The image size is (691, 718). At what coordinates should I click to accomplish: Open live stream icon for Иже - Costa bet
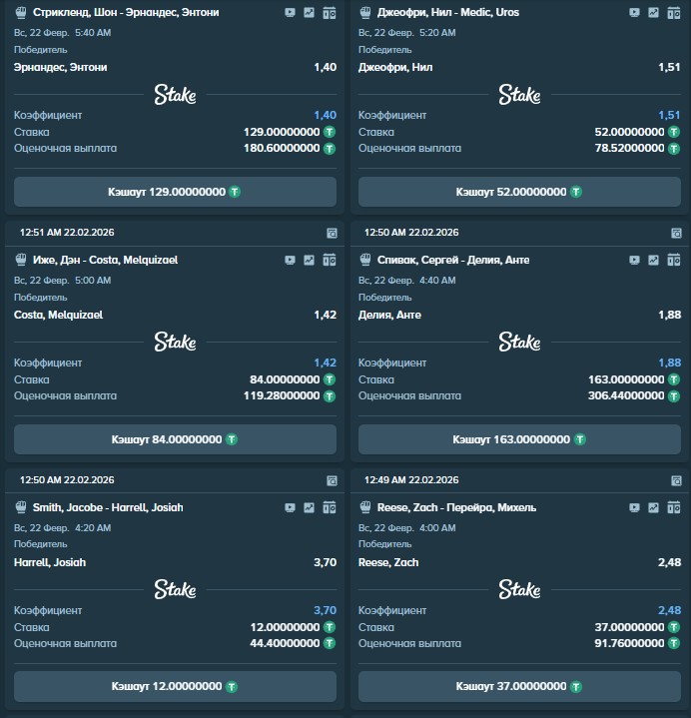(x=290, y=261)
